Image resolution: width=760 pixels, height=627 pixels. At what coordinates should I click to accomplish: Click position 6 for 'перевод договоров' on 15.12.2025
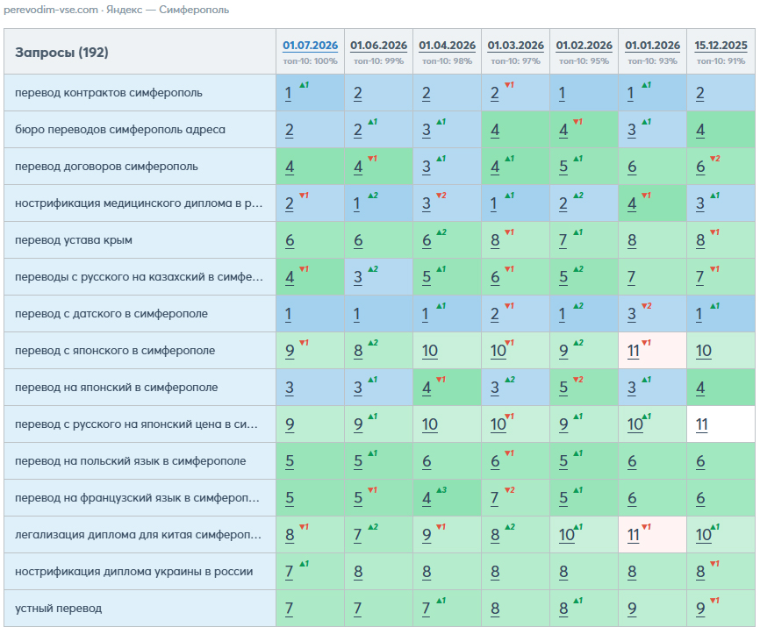point(700,167)
